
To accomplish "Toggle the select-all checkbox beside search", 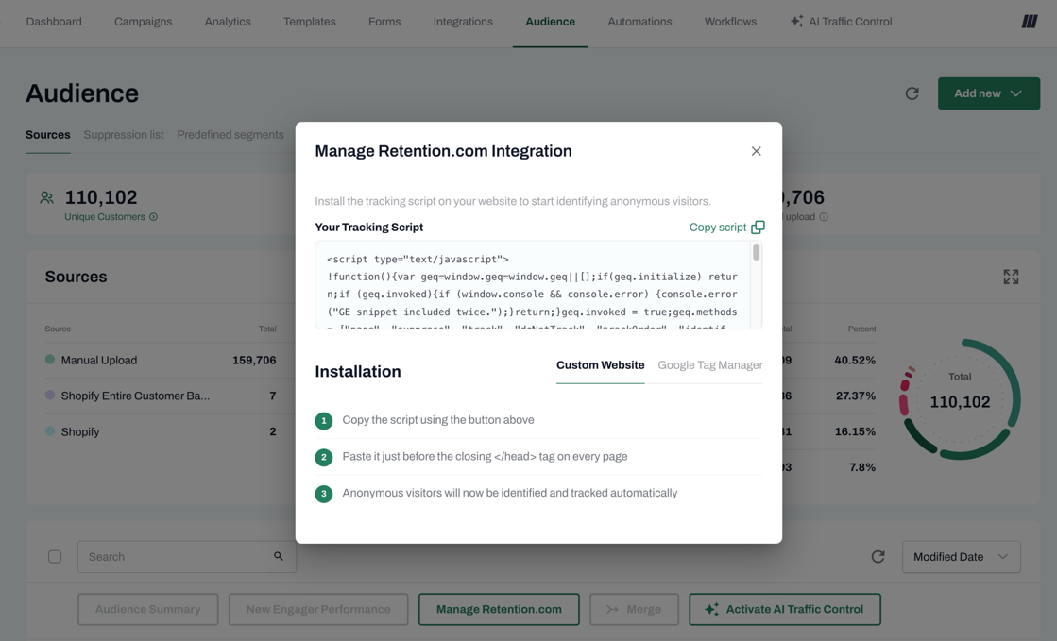I will (55, 557).
